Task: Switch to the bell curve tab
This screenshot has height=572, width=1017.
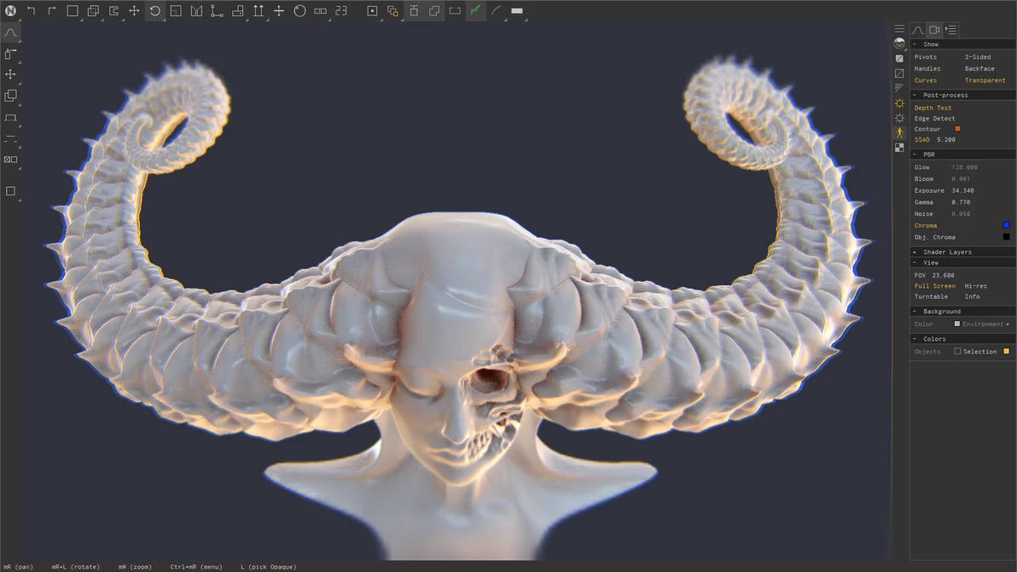Action: [918, 30]
